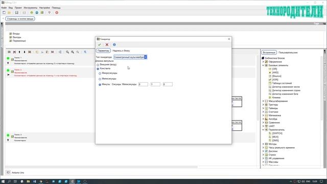Click the Arduino Uno controller icon at the bottom
327x184 pixels.
click(x=8, y=172)
